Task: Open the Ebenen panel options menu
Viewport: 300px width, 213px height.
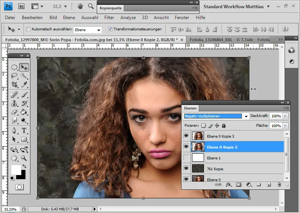Action: click(x=286, y=108)
